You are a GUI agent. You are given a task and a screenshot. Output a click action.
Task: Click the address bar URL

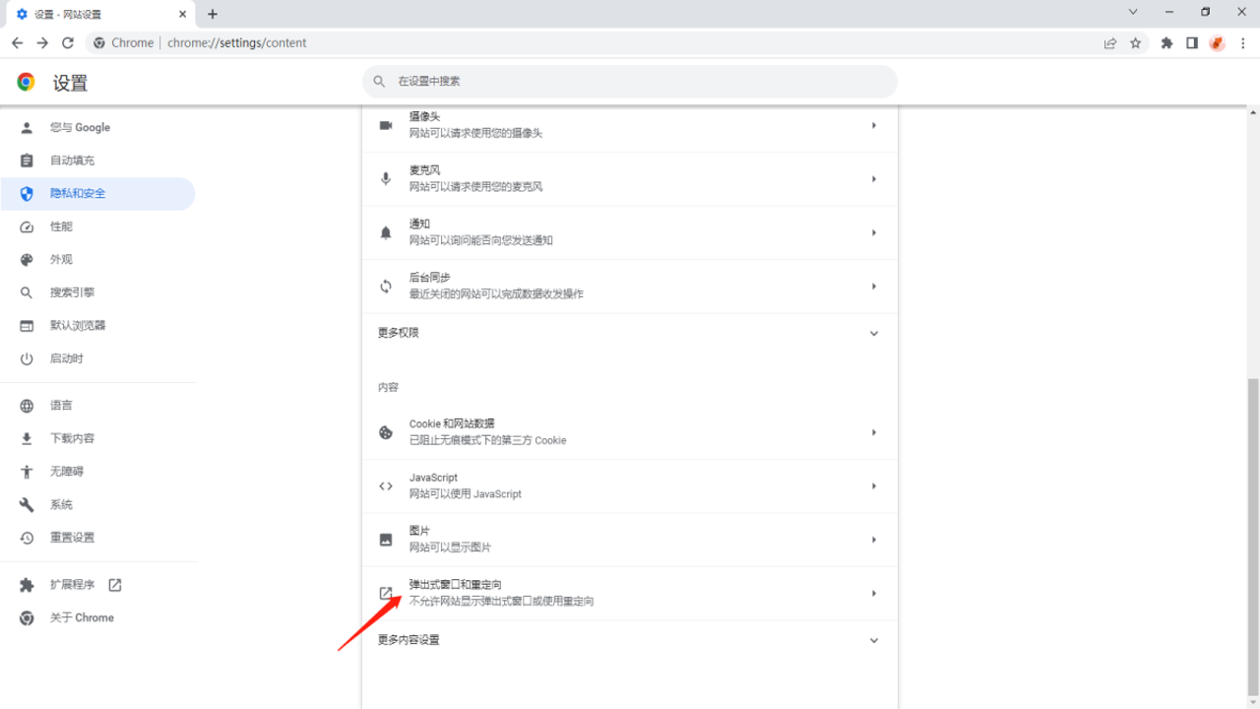point(237,43)
